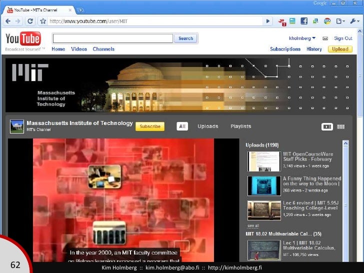Image resolution: width=364 pixels, height=273 pixels.
Task: Open MIT OpenCourseWare Staff Picks video thumbnail
Action: point(264,161)
